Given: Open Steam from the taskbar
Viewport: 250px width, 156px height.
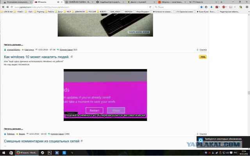Looking at the screenshot, I should pyautogui.click(x=43, y=153).
